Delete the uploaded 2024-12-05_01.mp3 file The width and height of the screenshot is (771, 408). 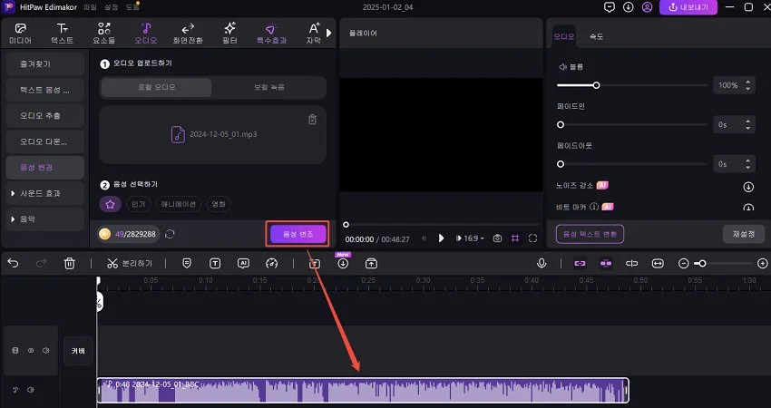(x=312, y=119)
